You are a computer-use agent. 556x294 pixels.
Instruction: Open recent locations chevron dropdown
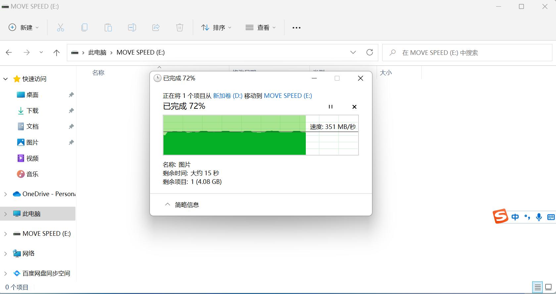tap(41, 52)
